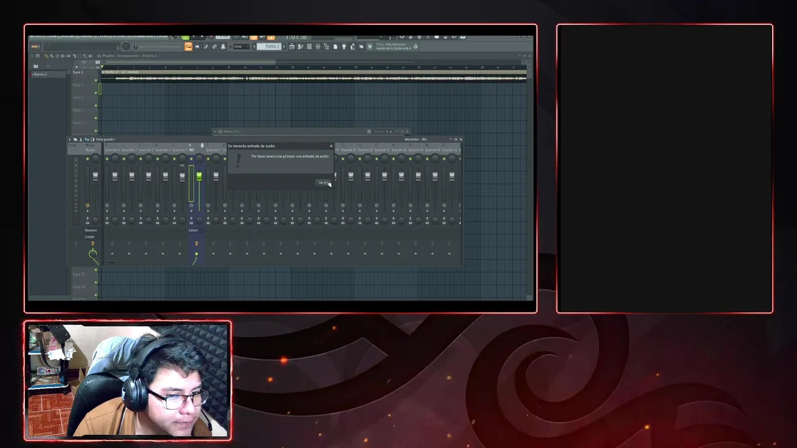Mute Inserción 3 via its green LED

point(141,159)
